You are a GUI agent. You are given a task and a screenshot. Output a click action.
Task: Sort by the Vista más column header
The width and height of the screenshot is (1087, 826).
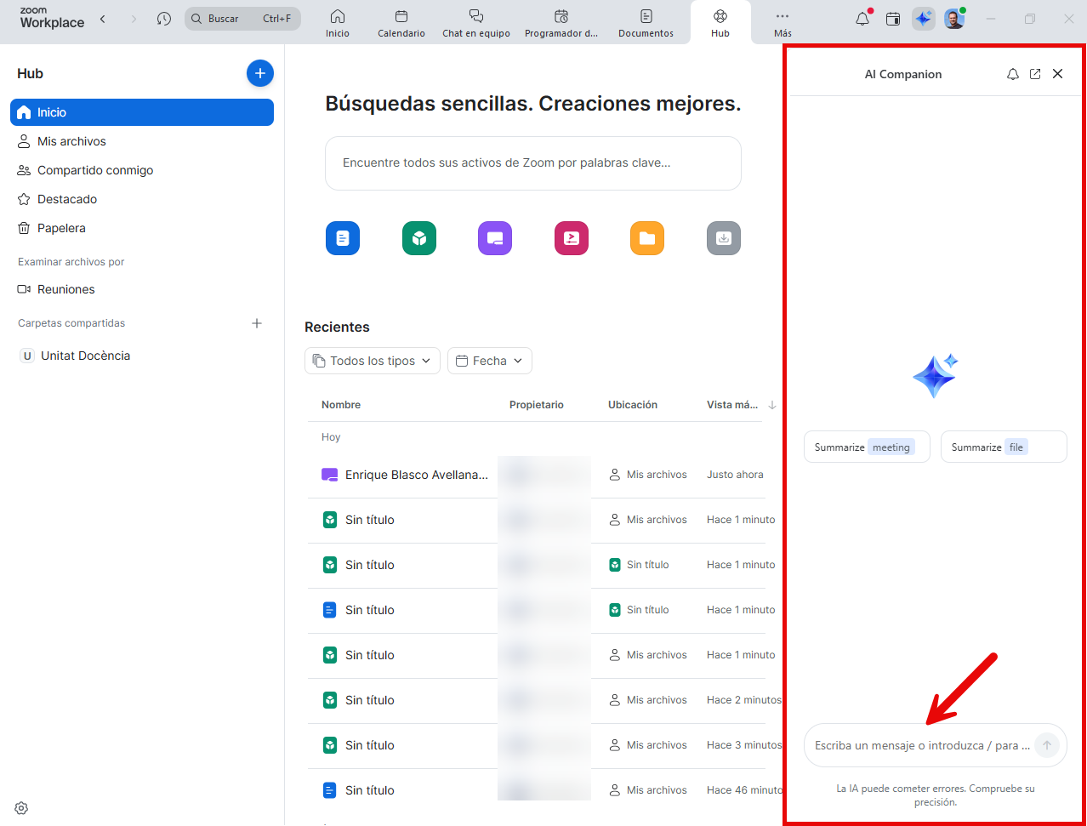[732, 405]
